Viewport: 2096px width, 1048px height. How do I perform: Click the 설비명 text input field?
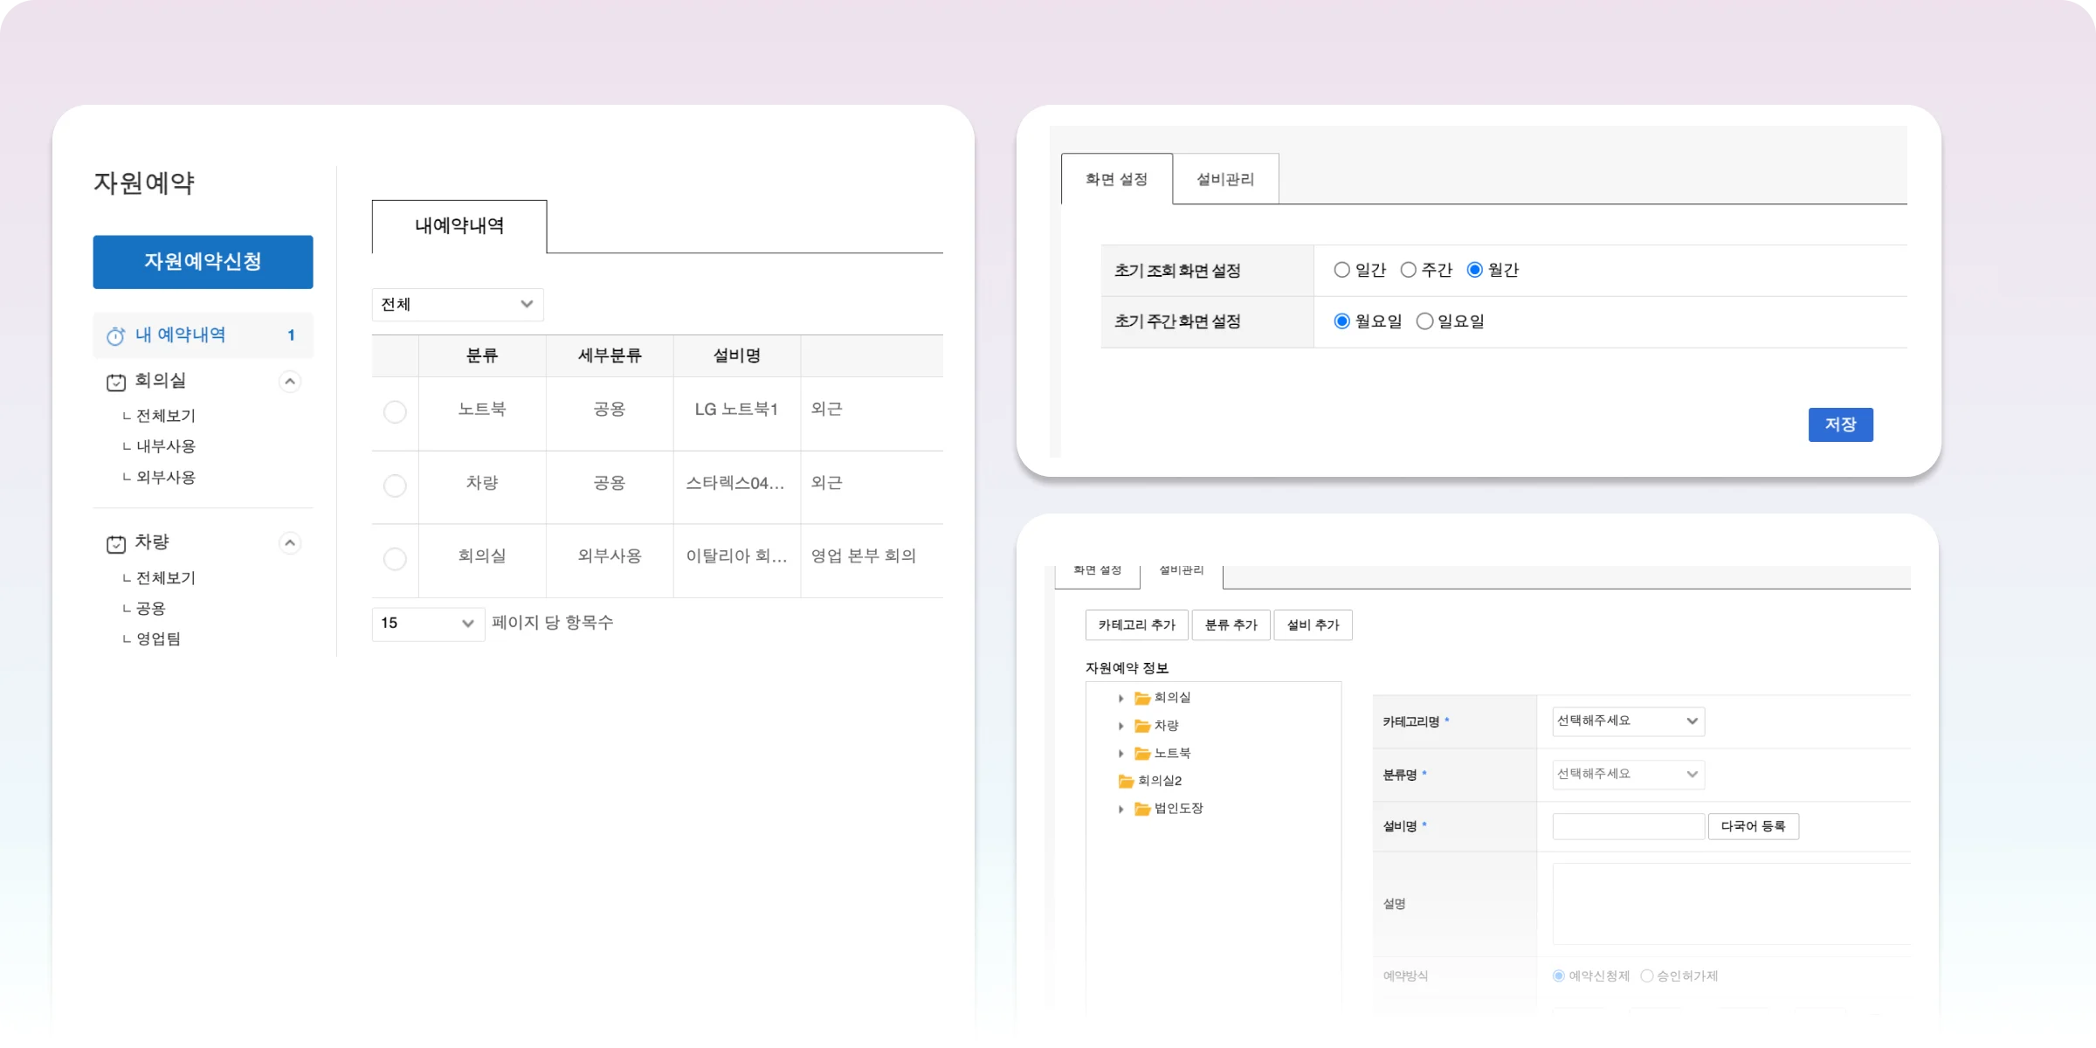coord(1627,826)
